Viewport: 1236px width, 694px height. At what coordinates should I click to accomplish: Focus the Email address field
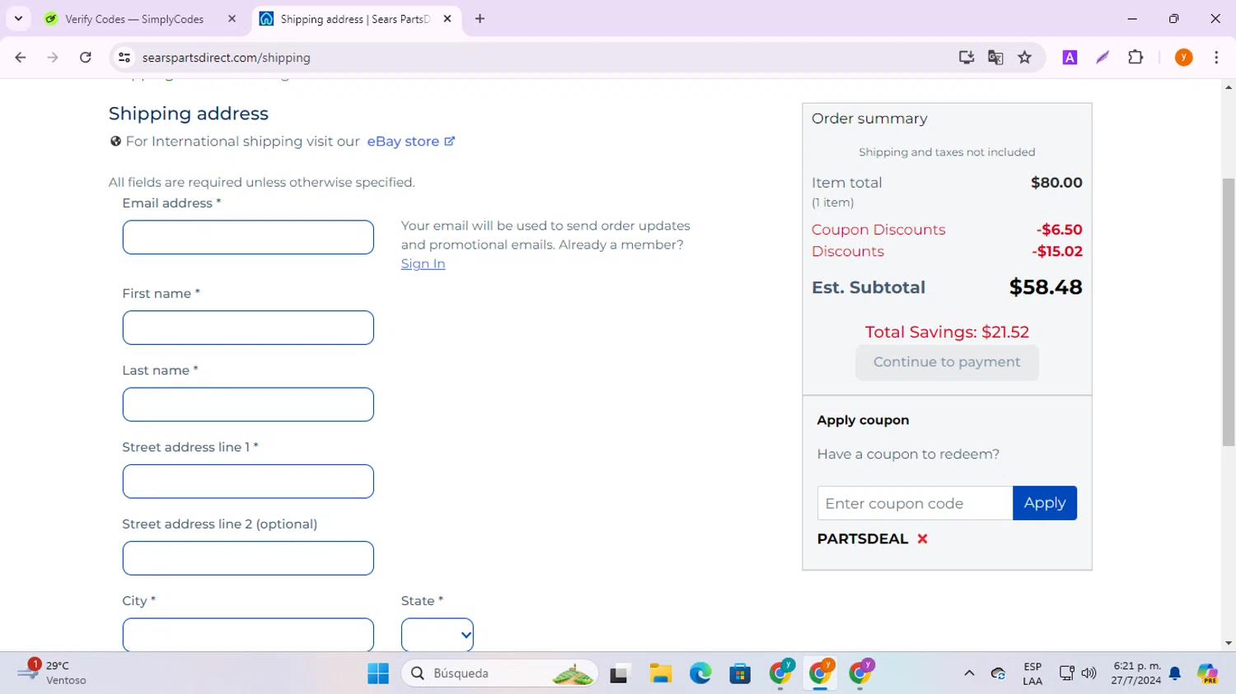[248, 237]
